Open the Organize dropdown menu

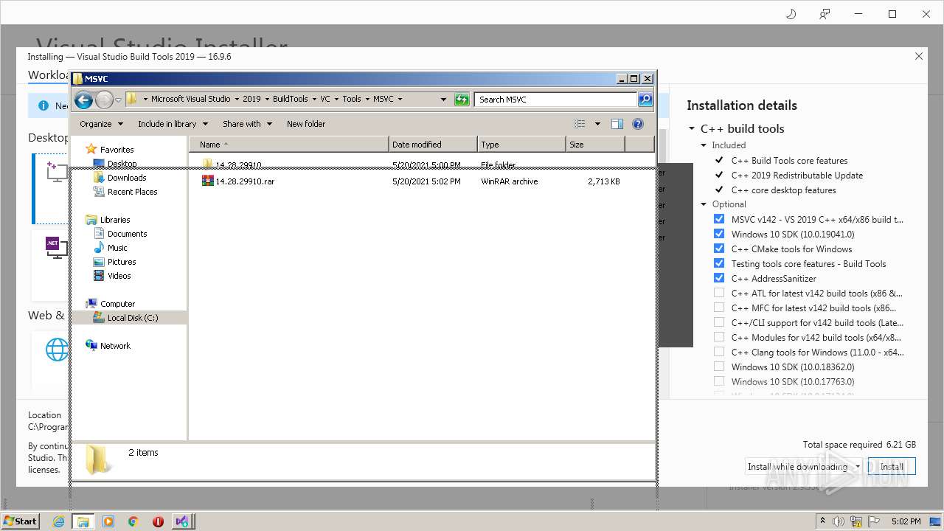pyautogui.click(x=102, y=124)
